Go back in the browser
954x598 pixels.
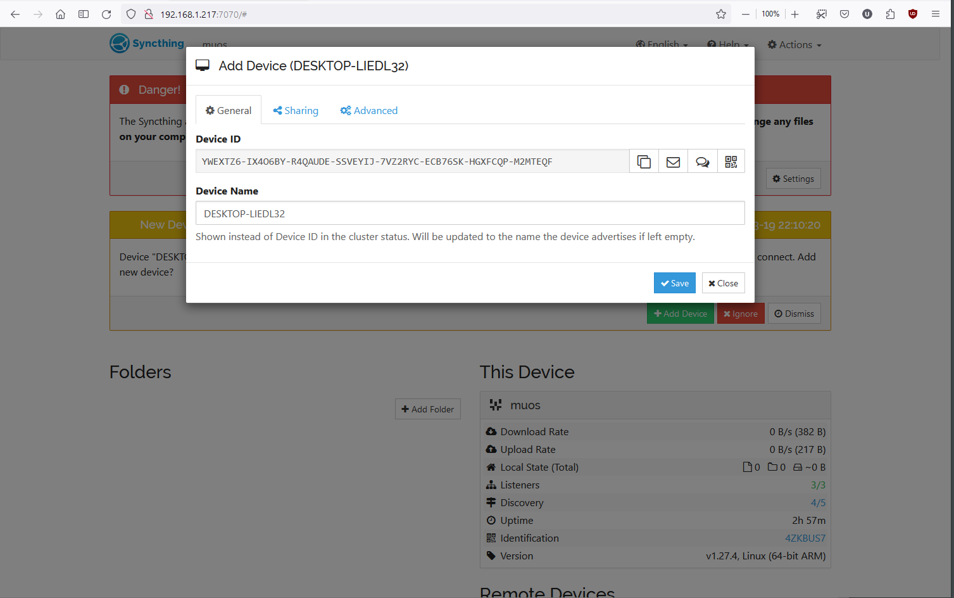(15, 14)
